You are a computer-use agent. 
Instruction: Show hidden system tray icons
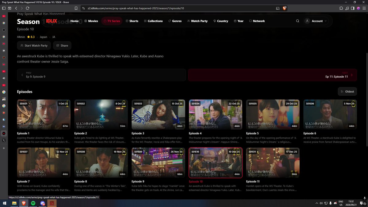pos(317,203)
